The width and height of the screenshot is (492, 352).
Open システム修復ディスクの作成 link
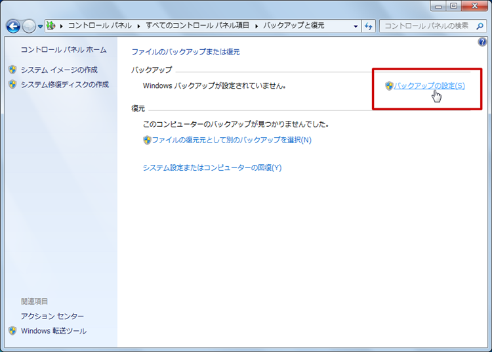[65, 85]
